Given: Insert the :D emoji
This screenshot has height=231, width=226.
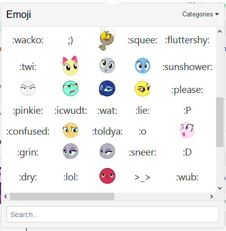Looking at the screenshot, I should (x=187, y=152).
